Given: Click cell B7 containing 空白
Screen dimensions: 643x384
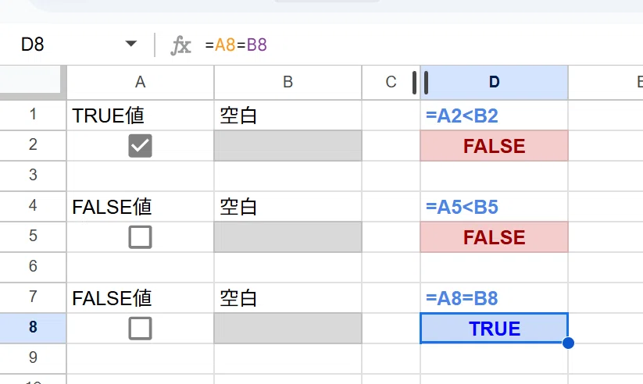Looking at the screenshot, I should pyautogui.click(x=288, y=298).
